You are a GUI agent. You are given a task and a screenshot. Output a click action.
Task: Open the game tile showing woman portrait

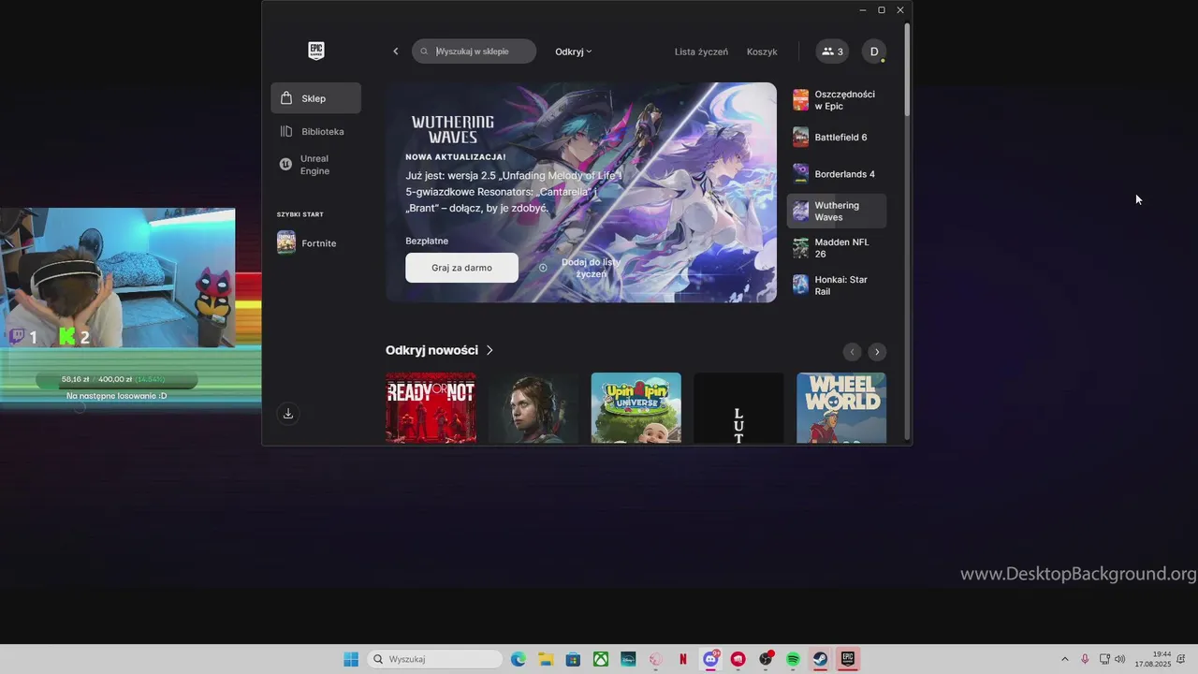pos(533,408)
